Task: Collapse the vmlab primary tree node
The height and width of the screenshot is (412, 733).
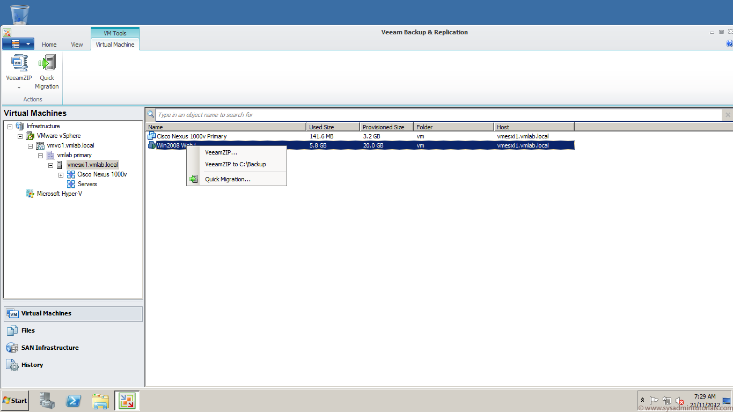Action: point(40,155)
